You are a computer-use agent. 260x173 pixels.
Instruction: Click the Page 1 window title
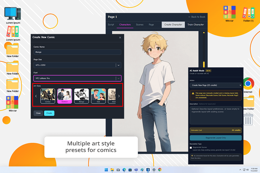tap(112, 17)
